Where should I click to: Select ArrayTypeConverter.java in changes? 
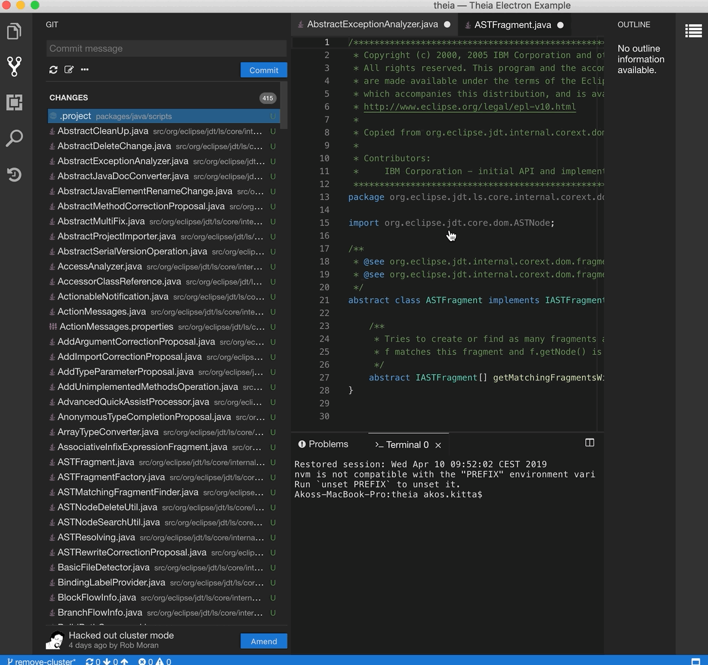tap(164, 432)
